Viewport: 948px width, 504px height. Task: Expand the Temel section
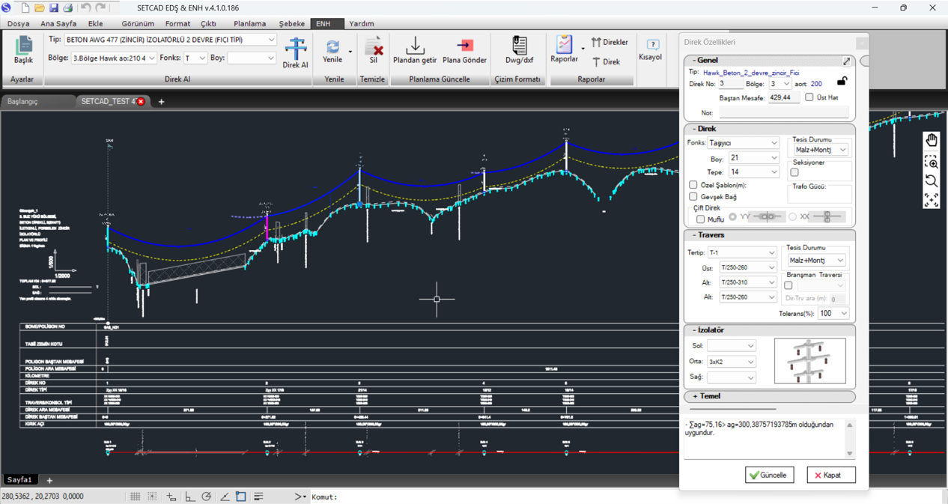pyautogui.click(x=770, y=396)
